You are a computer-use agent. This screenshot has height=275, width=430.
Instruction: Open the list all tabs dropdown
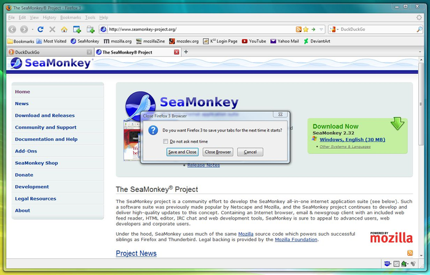(x=420, y=52)
